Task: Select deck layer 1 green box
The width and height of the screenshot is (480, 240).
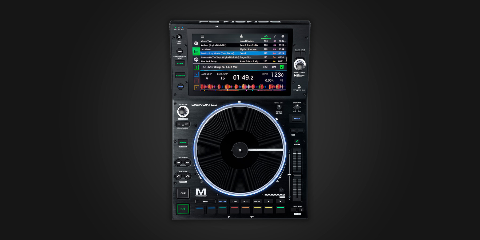Action: (196, 67)
